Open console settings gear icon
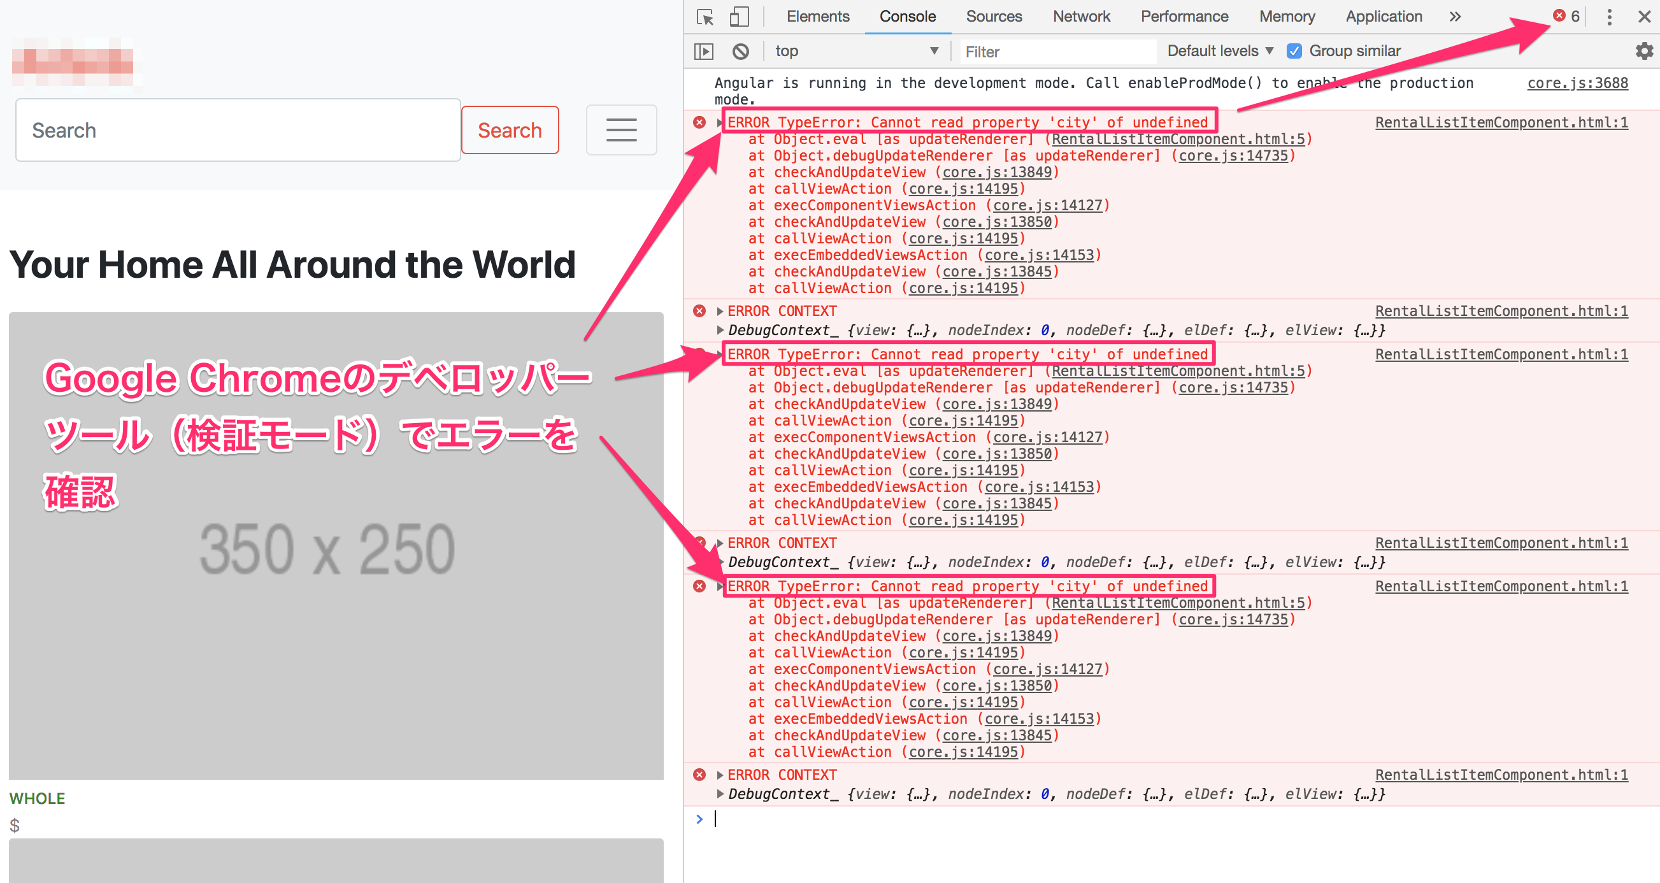This screenshot has width=1660, height=883. pyautogui.click(x=1645, y=51)
